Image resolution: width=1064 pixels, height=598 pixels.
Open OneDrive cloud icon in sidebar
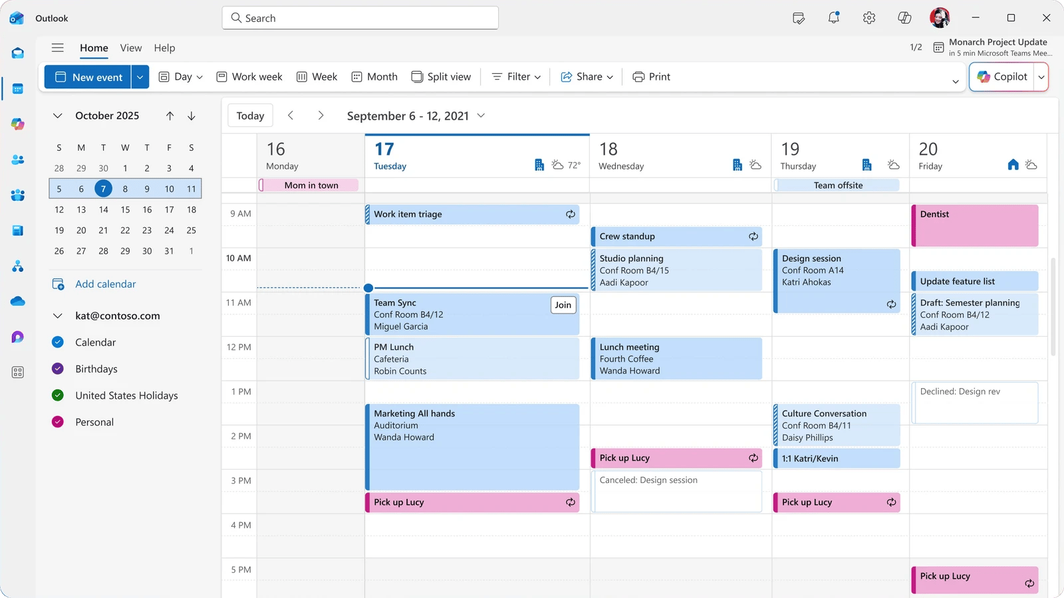[18, 302]
